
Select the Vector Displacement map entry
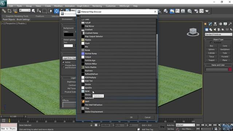[119, 112]
